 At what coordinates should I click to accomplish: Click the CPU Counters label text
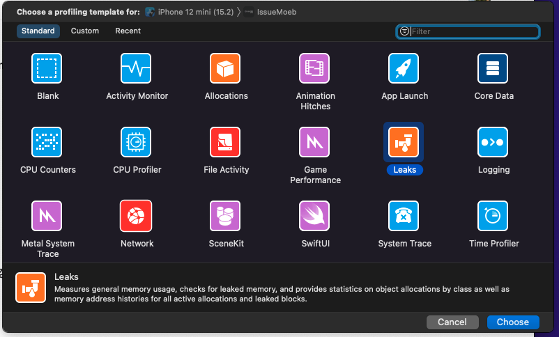pyautogui.click(x=48, y=170)
